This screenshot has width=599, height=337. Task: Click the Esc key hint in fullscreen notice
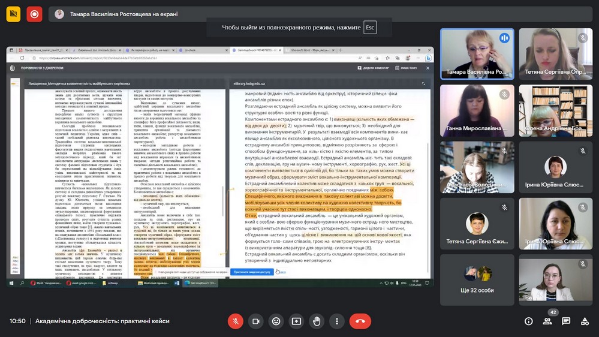point(370,28)
